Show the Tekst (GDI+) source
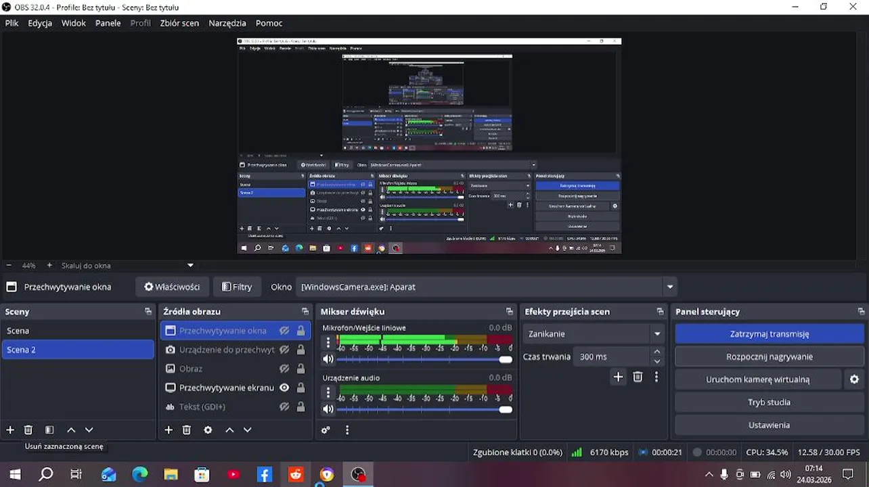Image resolution: width=869 pixels, height=487 pixels. pyautogui.click(x=284, y=407)
